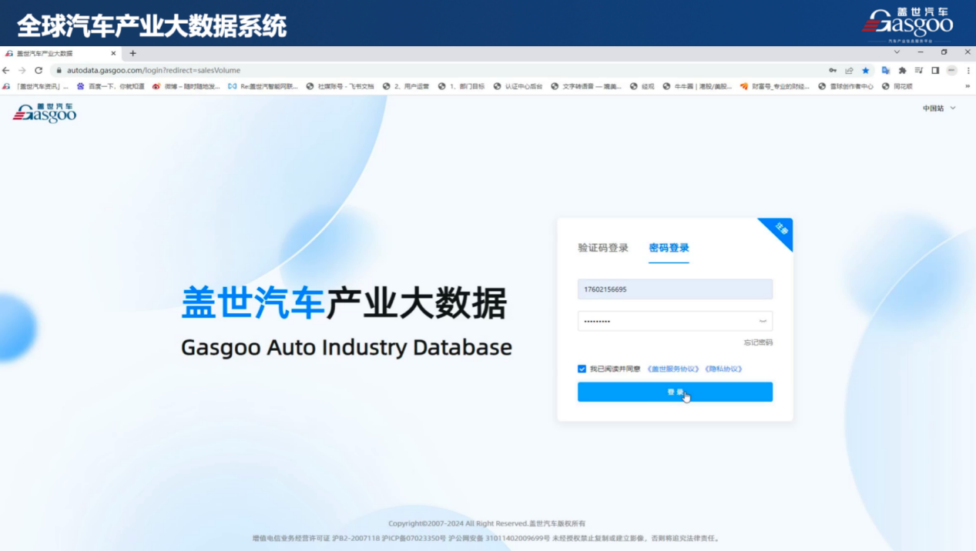Open the saved password key icon
Screen dimensions: 976x551
coord(833,70)
